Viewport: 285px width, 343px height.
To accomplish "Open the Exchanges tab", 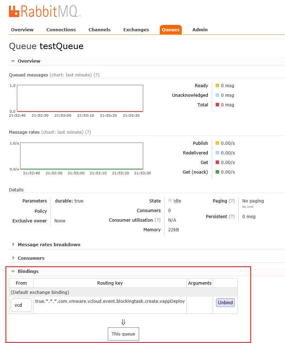I will pos(136,30).
